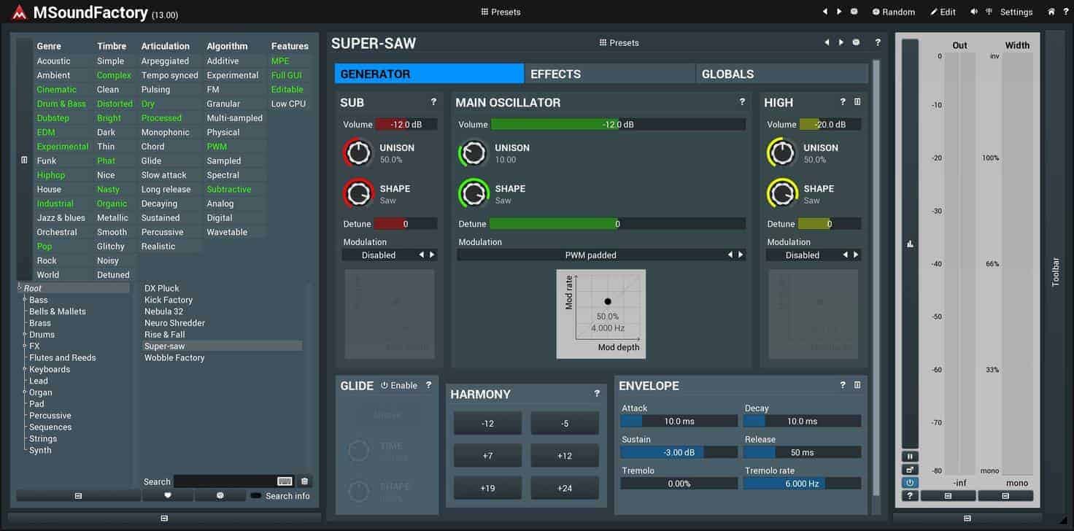
Task: Toggle Search info option
Action: point(279,496)
